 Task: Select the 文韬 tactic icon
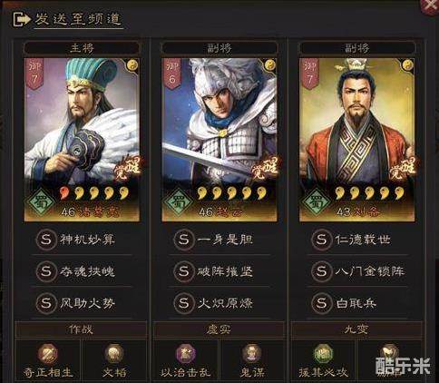pos(114,353)
